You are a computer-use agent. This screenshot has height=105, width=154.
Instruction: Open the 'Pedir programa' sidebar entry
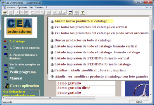click(x=23, y=72)
